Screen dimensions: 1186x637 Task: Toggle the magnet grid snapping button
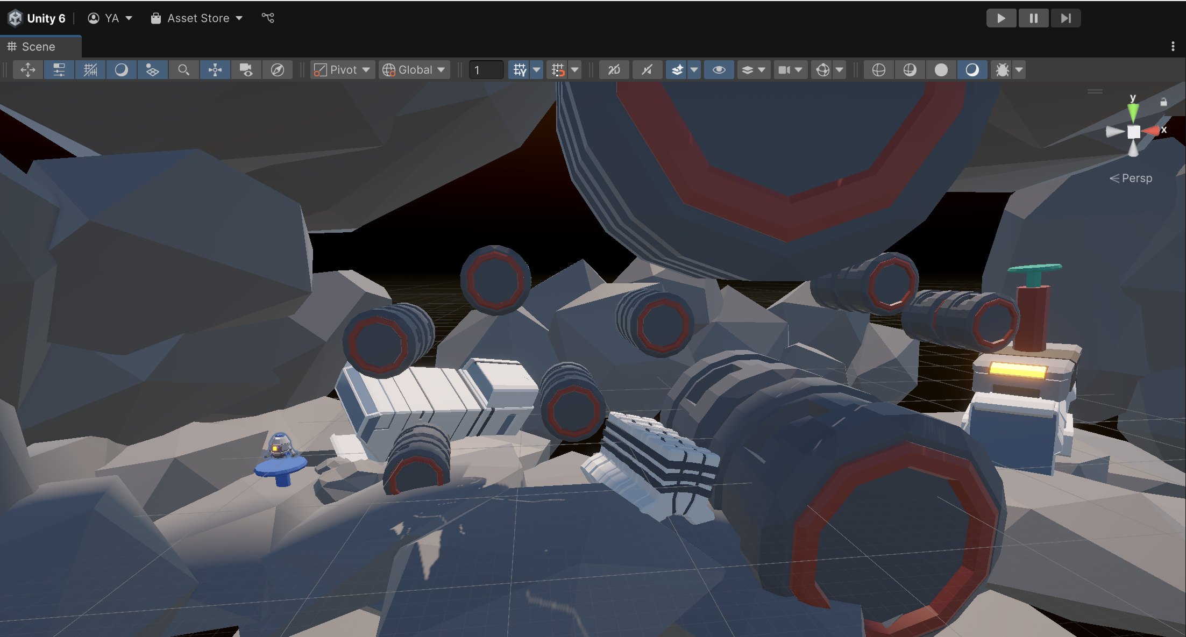[x=558, y=70]
